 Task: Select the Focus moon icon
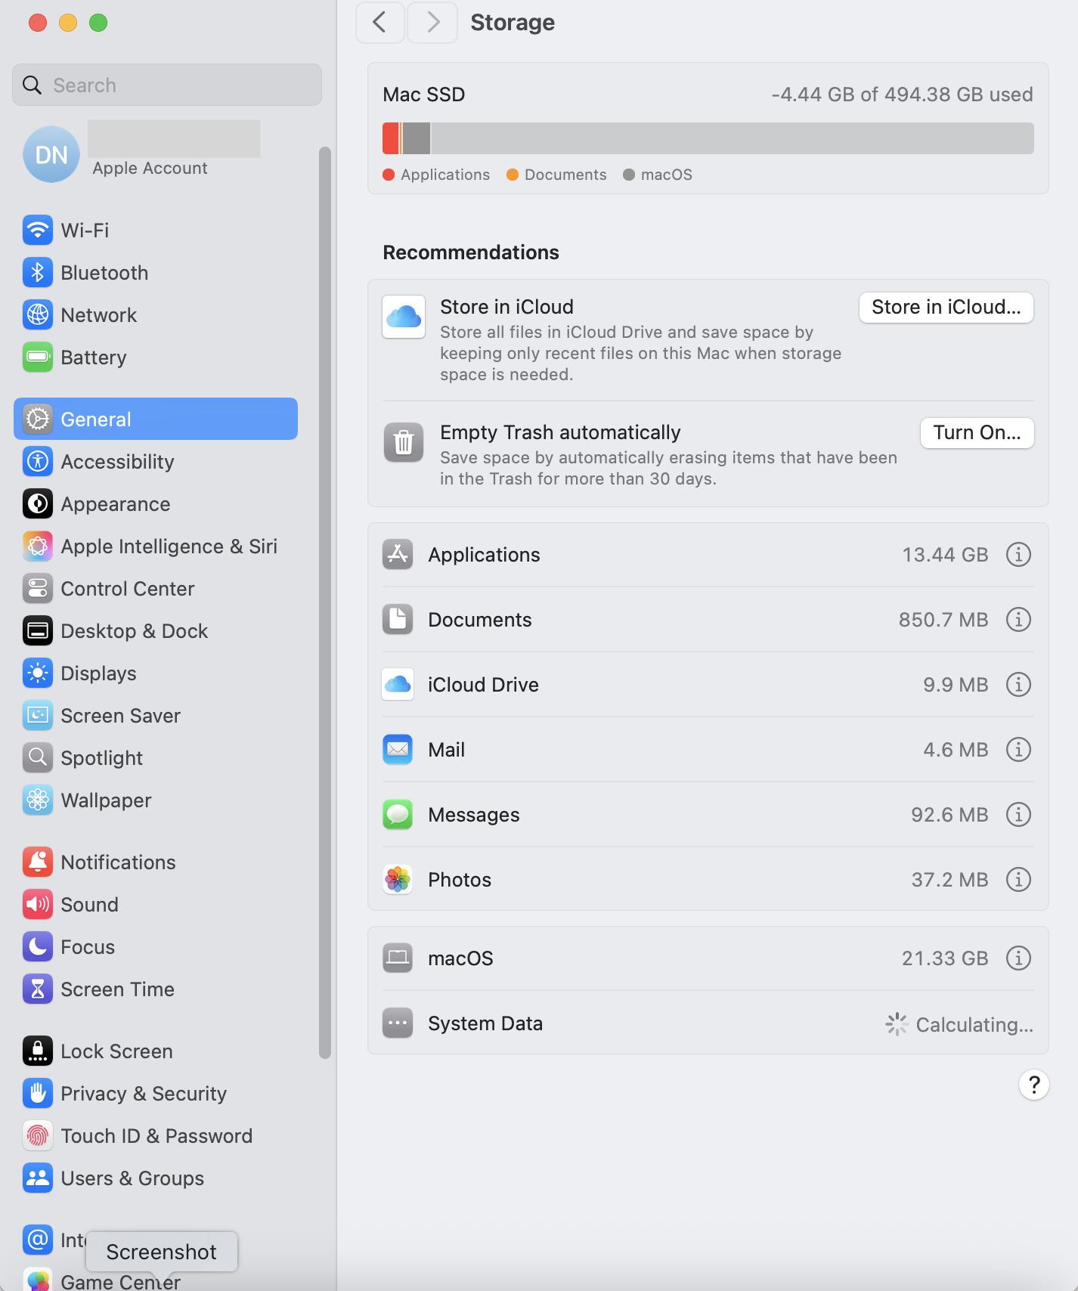(x=38, y=946)
